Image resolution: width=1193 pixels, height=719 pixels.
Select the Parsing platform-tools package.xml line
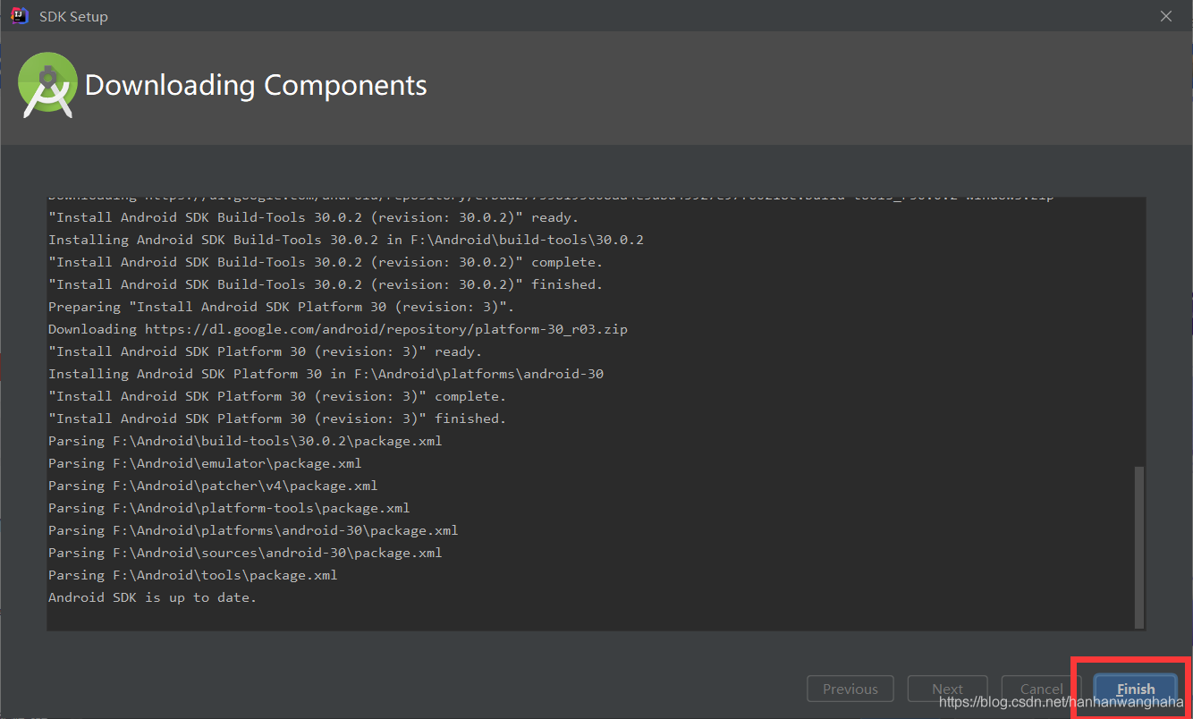point(229,507)
